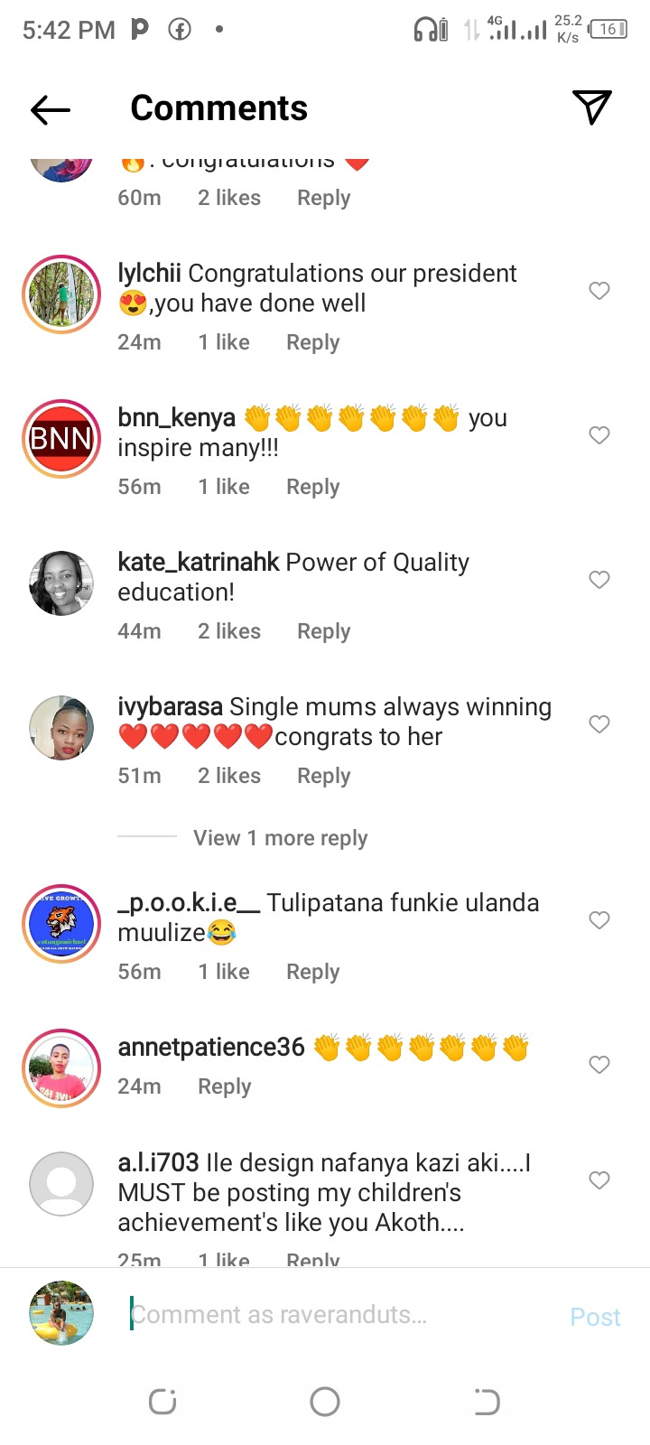Expand View 1 more reply
The height and width of the screenshot is (1445, 650).
281,838
